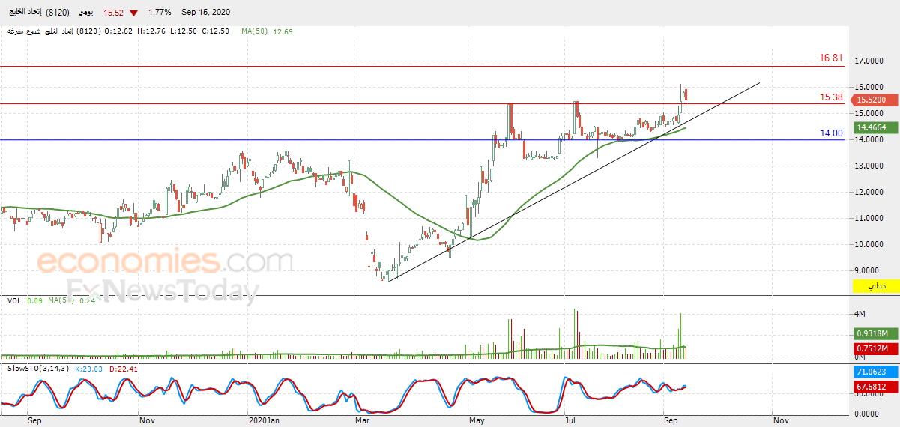This screenshot has width=900, height=427.
Task: Click the 16.81 resistance level label
Action: point(831,58)
